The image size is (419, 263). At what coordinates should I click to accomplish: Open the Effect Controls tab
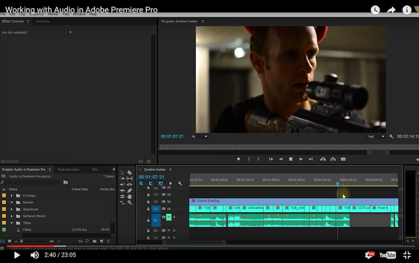pyautogui.click(x=13, y=21)
